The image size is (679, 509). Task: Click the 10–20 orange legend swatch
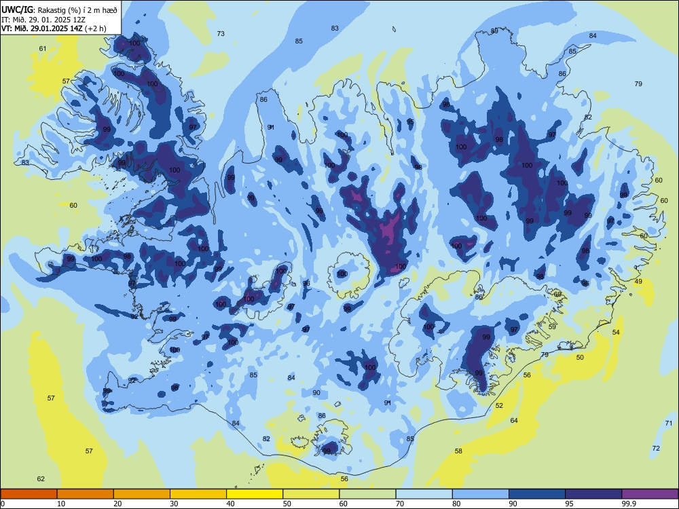pyautogui.click(x=86, y=494)
